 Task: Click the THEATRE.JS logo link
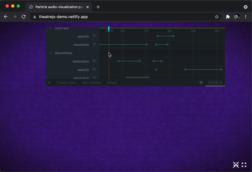215,83
